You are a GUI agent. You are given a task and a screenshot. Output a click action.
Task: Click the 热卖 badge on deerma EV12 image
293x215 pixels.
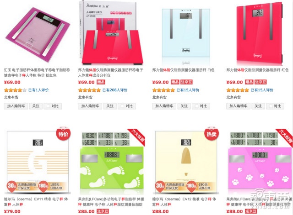pyautogui.click(x=212, y=134)
